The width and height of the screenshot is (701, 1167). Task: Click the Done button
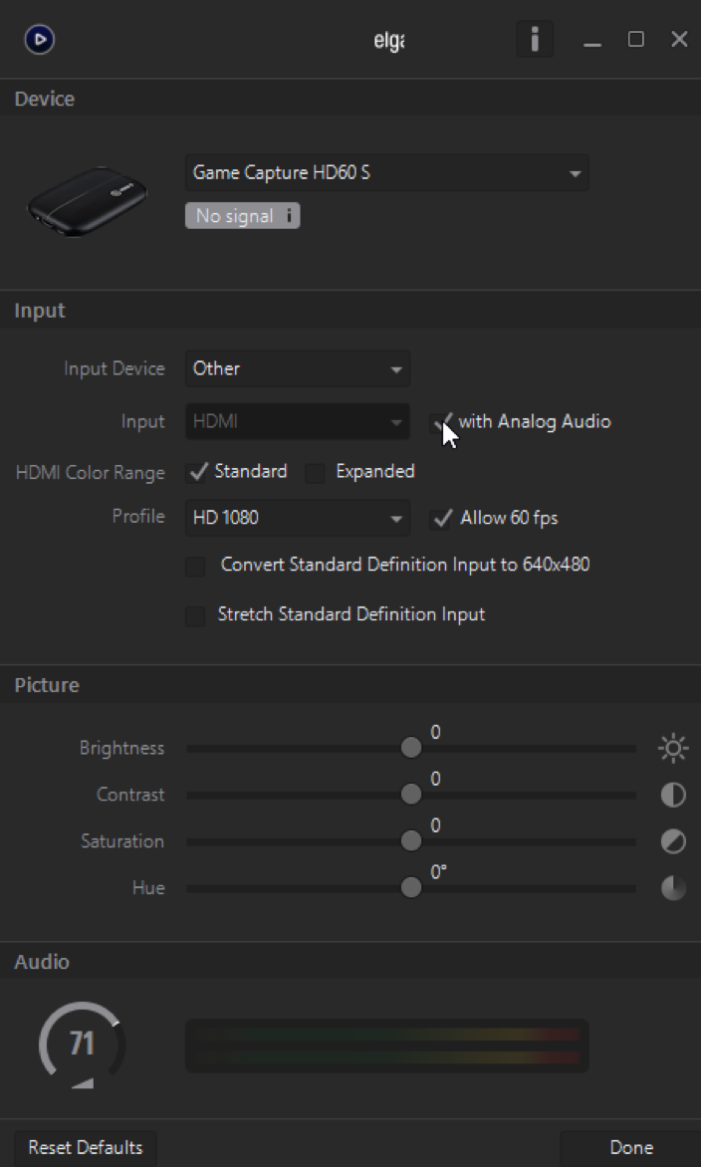[630, 1148]
